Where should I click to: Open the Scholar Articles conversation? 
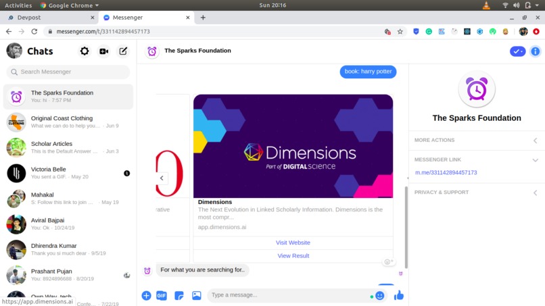point(68,148)
